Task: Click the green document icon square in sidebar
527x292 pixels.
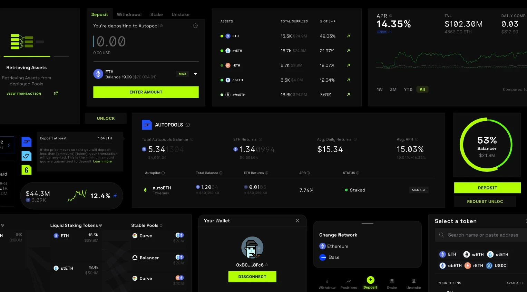Action: [27, 170]
